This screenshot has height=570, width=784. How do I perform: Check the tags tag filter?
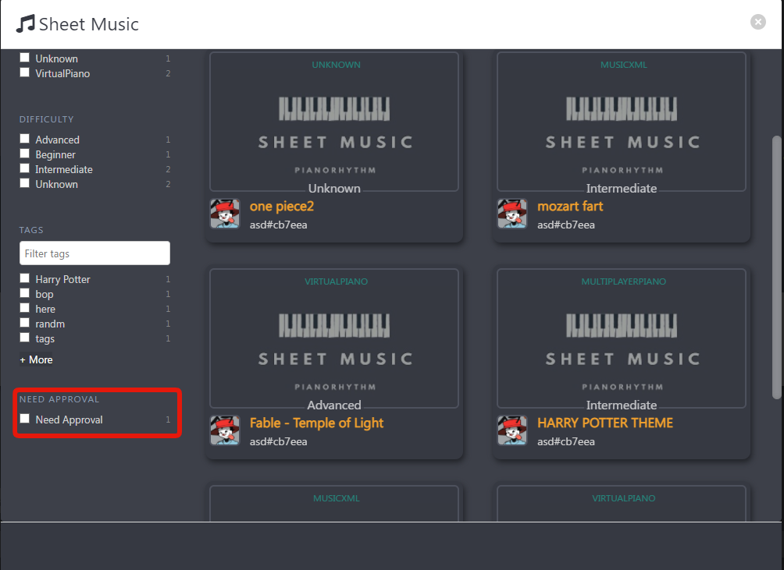(24, 338)
